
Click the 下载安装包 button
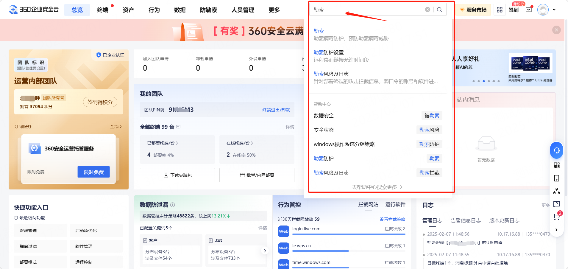[x=177, y=175]
